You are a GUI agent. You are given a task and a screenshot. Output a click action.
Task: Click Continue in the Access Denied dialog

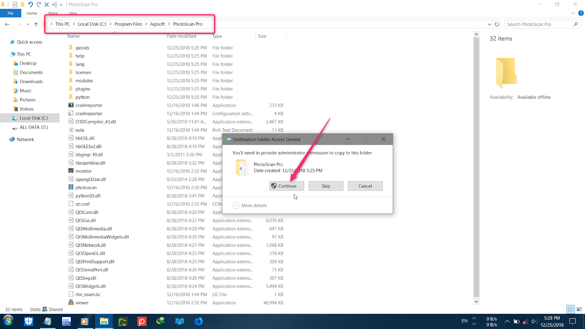pyautogui.click(x=287, y=186)
